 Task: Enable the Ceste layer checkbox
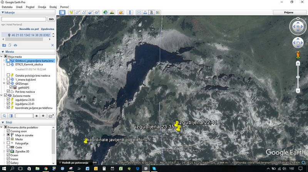pyautogui.click(x=8, y=147)
